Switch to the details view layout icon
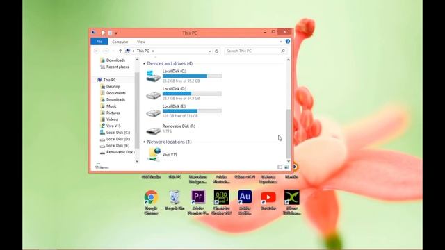 280,167
